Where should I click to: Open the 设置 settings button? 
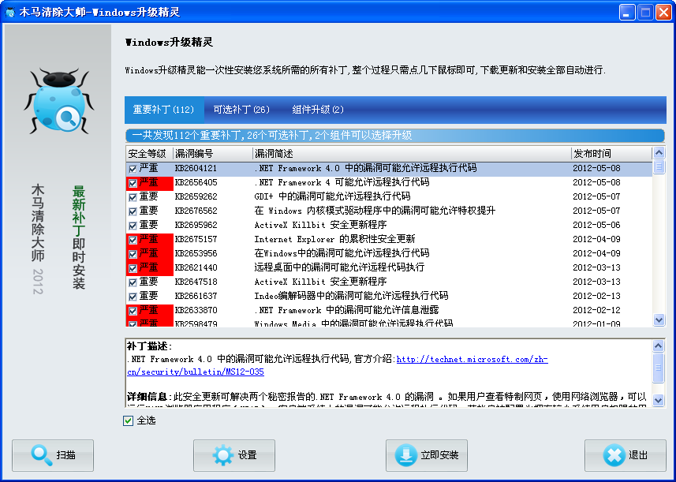[234, 455]
